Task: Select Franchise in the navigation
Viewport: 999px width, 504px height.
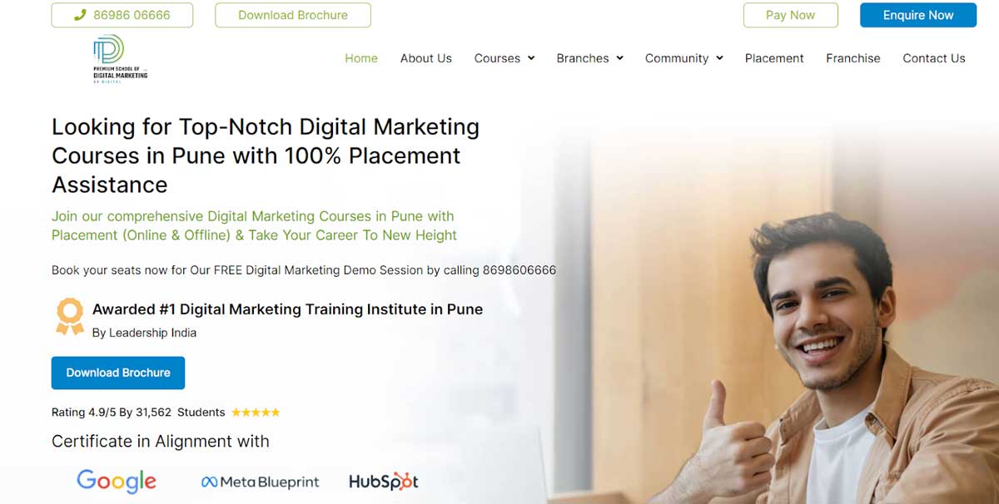Action: click(853, 58)
